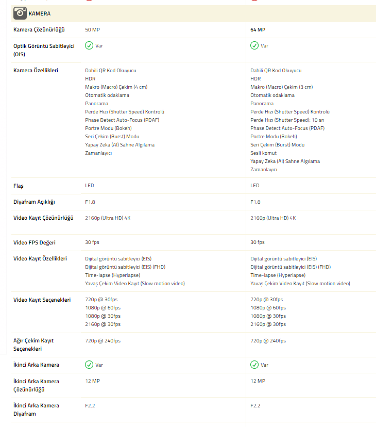Click the Sesli komut feature entry
This screenshot has height=427, width=376.
point(263,153)
